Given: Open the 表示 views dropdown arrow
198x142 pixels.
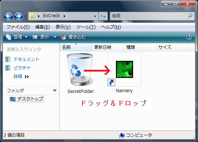Looking at the screenshot, I should pyautogui.click(x=55, y=37).
